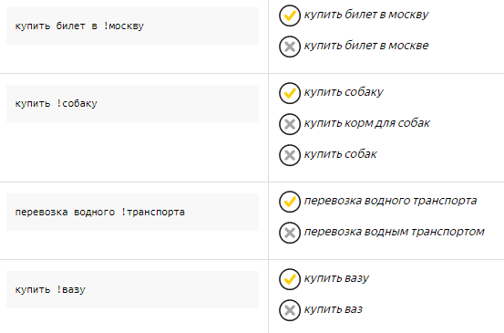Click the text 'купить билет в москву'
The height and width of the screenshot is (333, 504).
(366, 15)
